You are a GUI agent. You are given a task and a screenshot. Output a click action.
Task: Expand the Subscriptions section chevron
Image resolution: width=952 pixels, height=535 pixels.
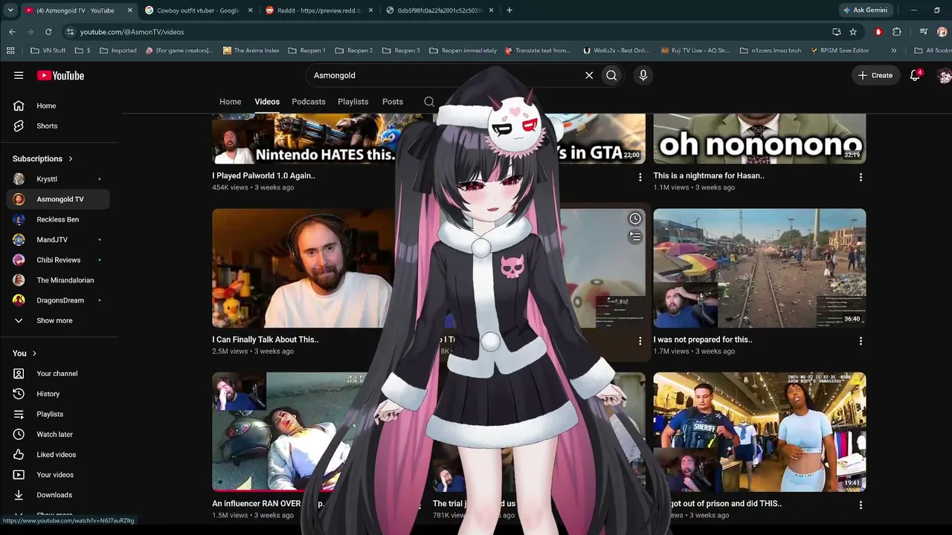(71, 159)
